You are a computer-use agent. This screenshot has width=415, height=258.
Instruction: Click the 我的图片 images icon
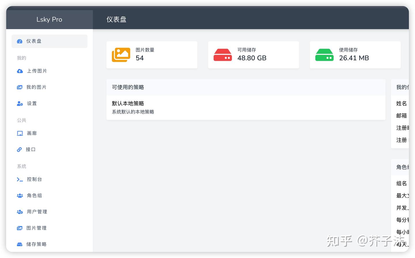(x=20, y=87)
